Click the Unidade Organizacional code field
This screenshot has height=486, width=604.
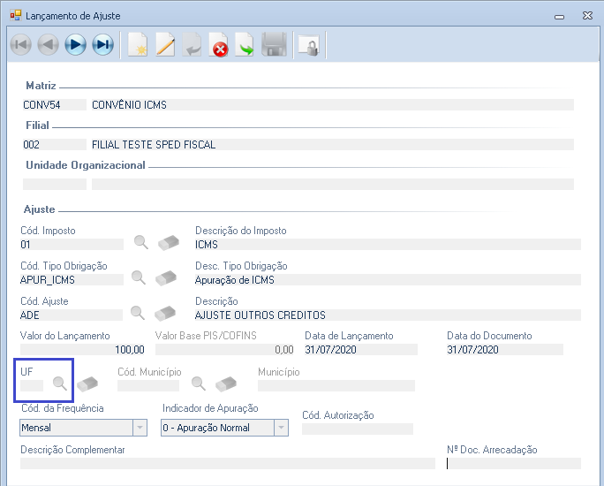click(x=55, y=184)
